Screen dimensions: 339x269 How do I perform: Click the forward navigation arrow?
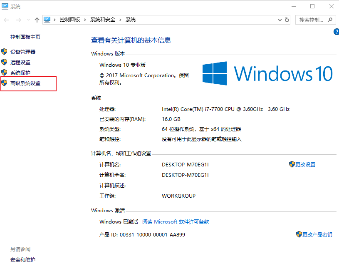tap(19, 20)
